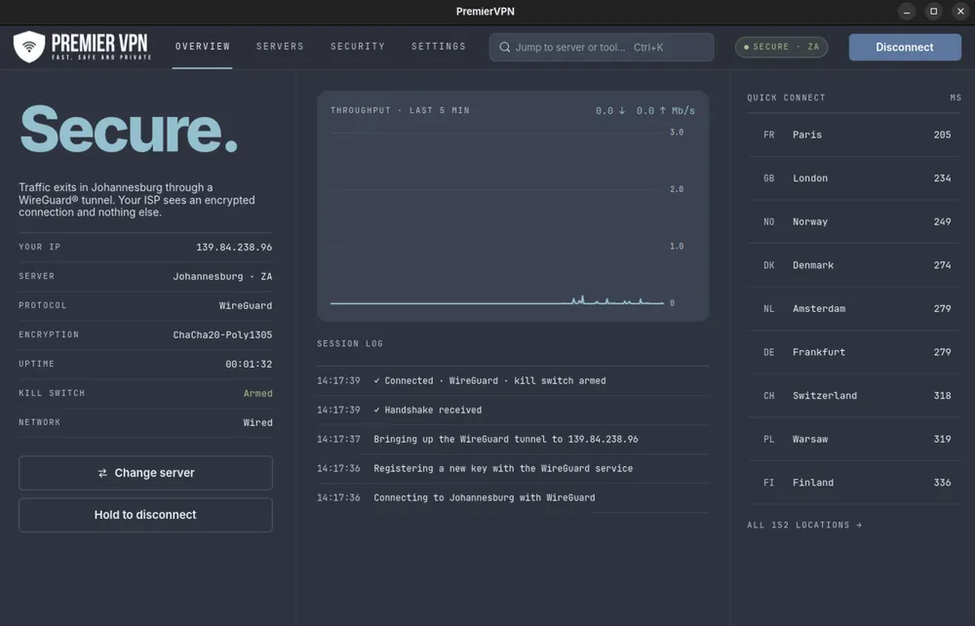The image size is (975, 626).
Task: Quick connect to Warsaw
Action: pos(854,440)
